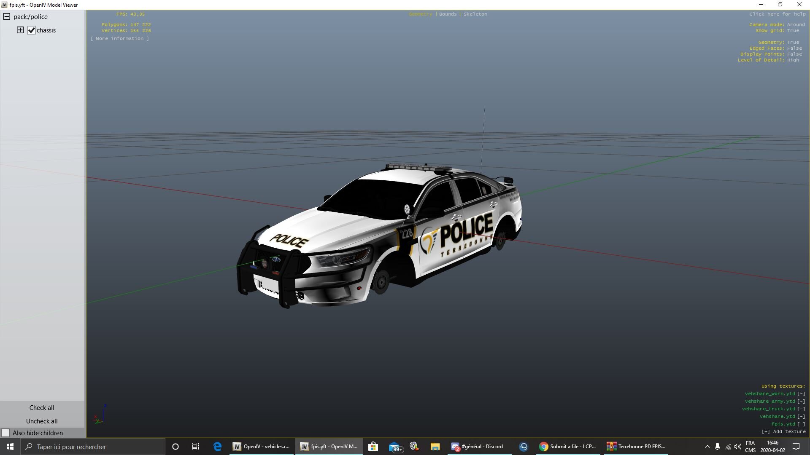Remove the vehshare_worn.ytd texture
810x455 pixels.
coord(801,393)
